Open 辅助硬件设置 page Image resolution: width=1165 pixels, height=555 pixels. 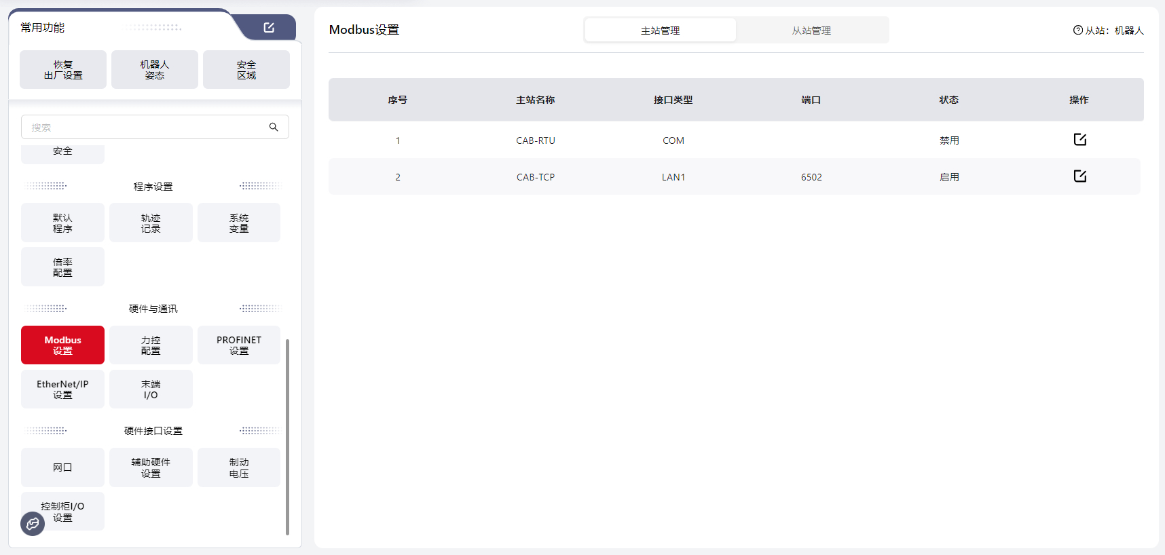click(151, 467)
